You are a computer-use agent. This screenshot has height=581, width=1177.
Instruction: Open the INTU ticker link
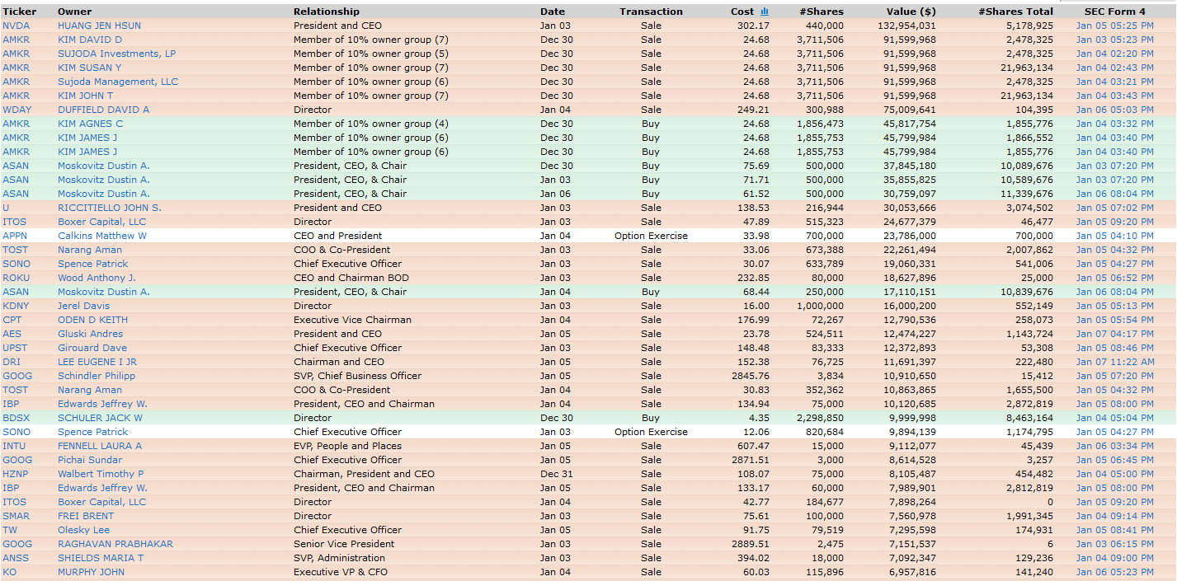[14, 446]
